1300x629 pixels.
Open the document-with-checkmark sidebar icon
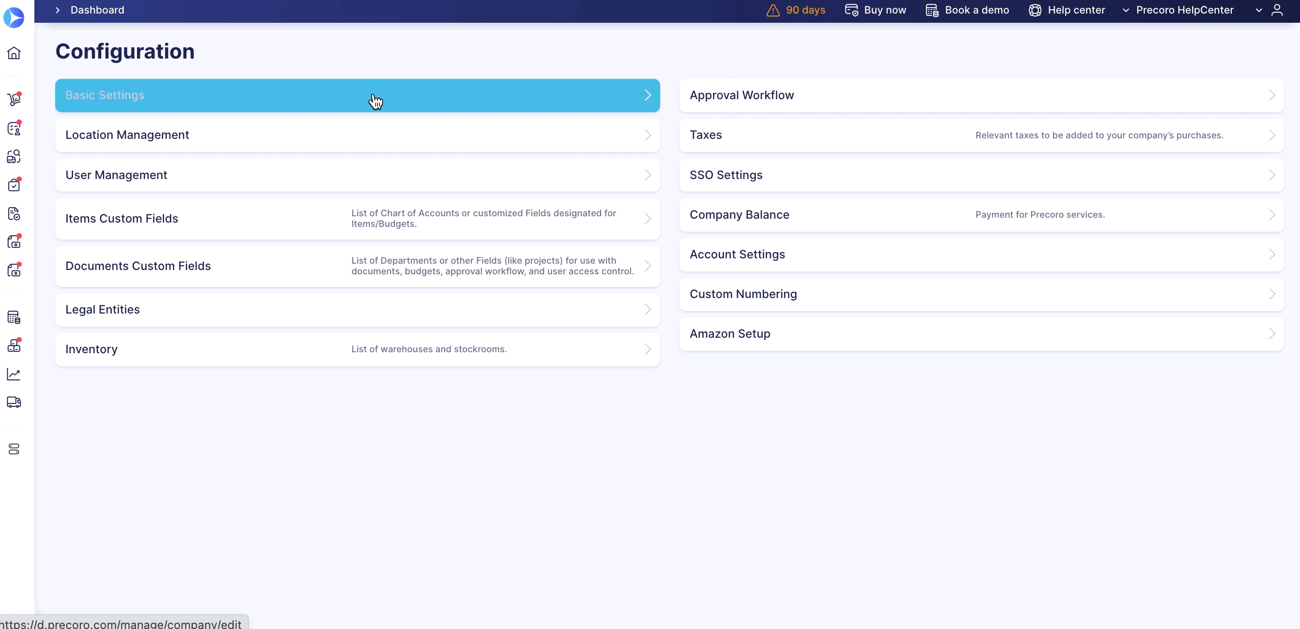click(14, 213)
